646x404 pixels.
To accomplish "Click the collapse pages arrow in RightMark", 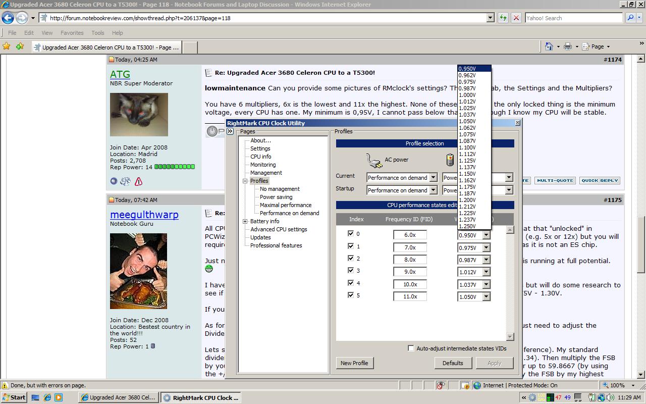I will point(230,131).
